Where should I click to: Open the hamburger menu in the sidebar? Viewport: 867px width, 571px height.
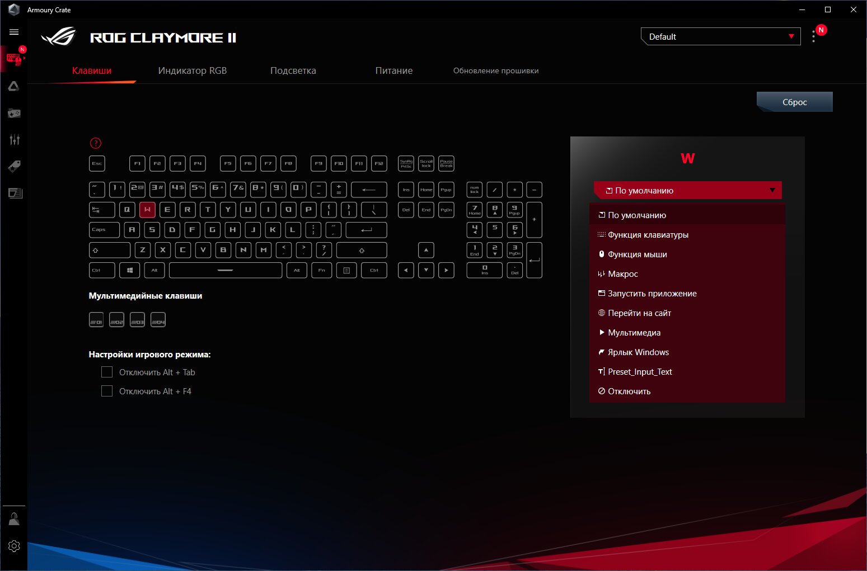pos(14,32)
